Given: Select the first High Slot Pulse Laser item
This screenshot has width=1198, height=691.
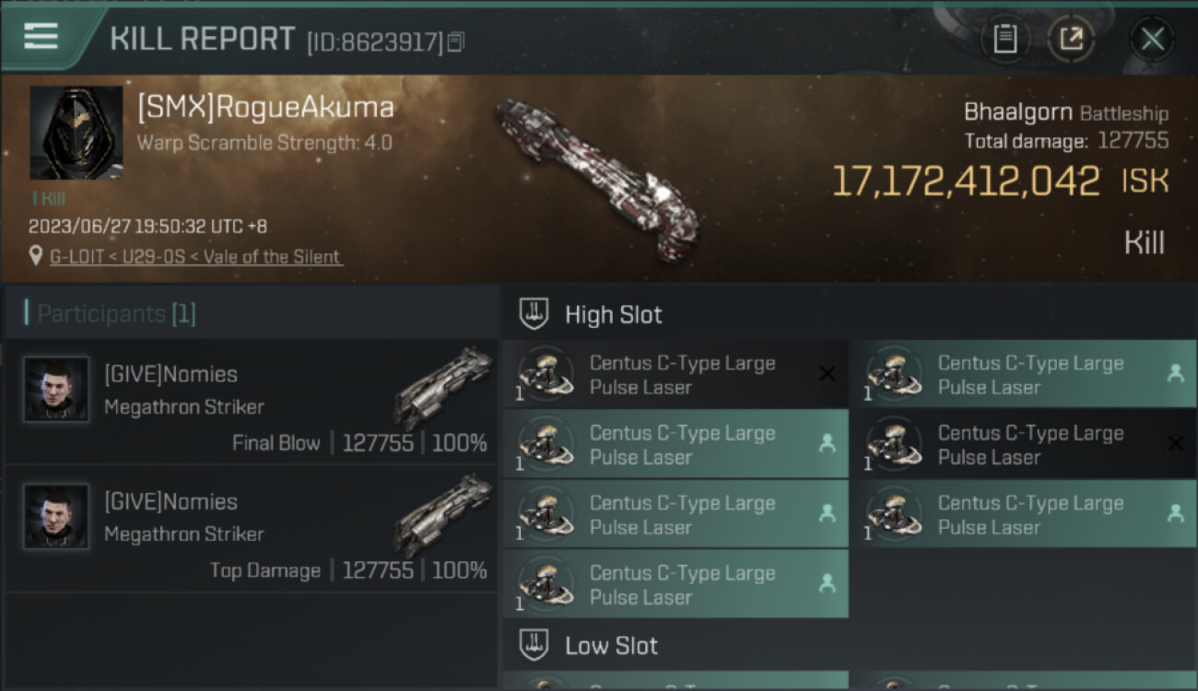Looking at the screenshot, I should tap(682, 375).
